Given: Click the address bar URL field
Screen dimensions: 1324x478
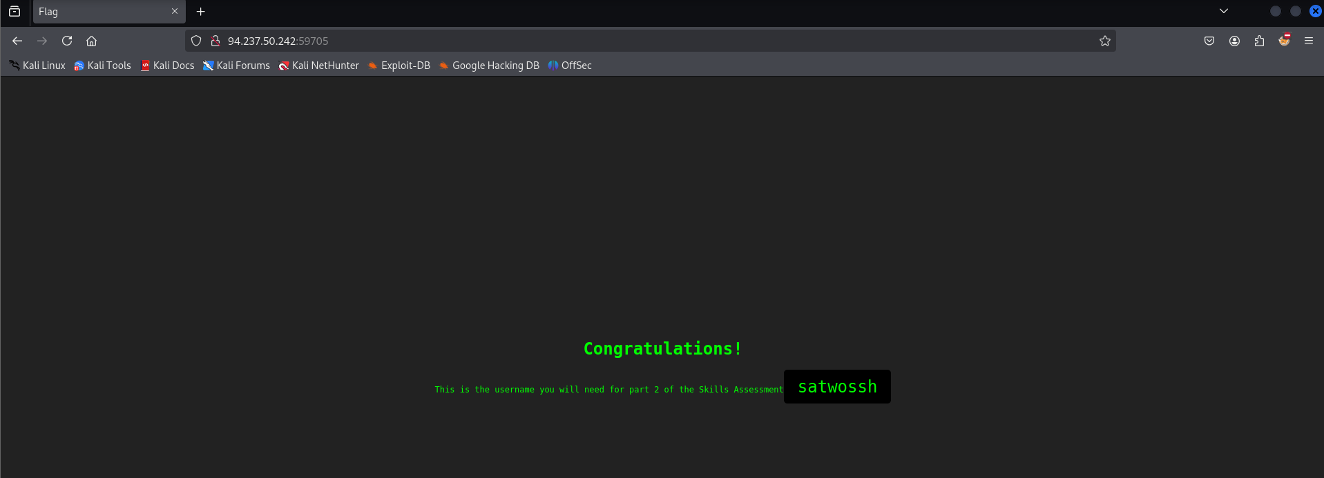Looking at the screenshot, I should coord(622,41).
